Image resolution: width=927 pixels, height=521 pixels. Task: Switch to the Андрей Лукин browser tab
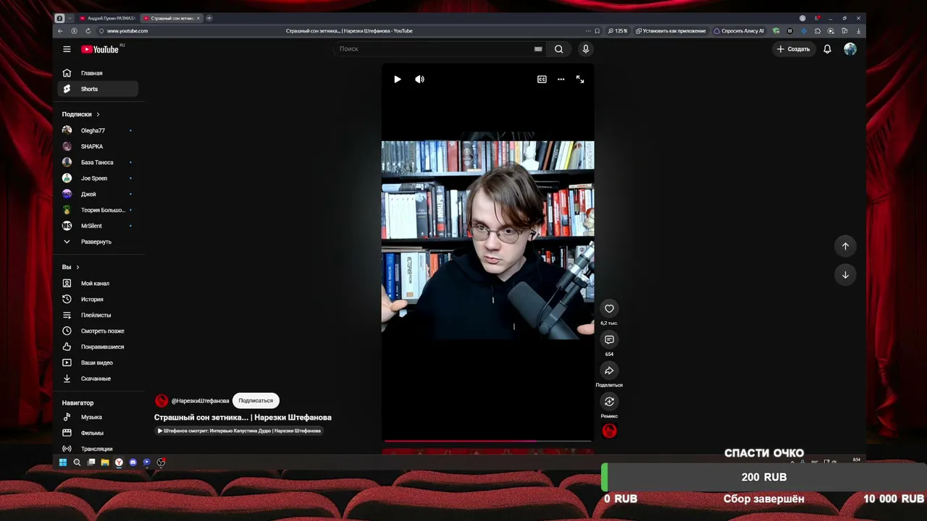click(107, 18)
